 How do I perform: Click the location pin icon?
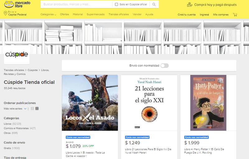click(5, 13)
